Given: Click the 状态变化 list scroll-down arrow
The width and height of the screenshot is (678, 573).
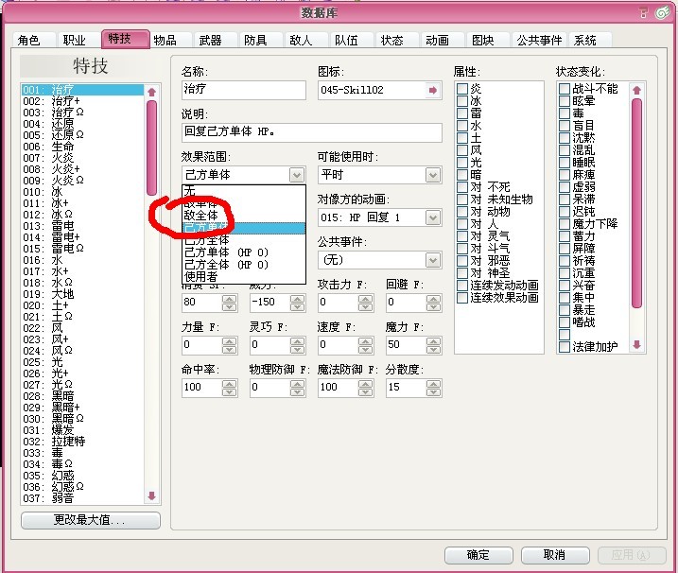Looking at the screenshot, I should [x=636, y=345].
